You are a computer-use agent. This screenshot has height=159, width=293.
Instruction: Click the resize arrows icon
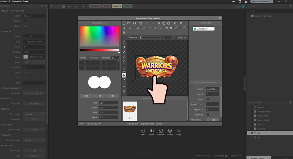click(144, 28)
